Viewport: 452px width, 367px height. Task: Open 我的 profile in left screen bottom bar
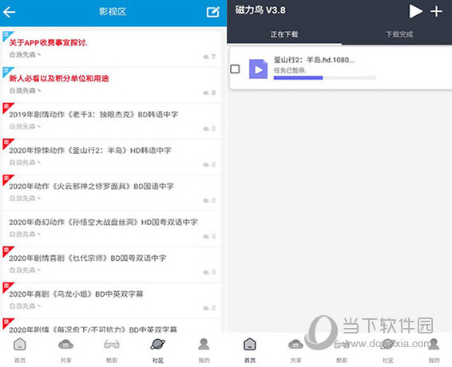(x=204, y=350)
